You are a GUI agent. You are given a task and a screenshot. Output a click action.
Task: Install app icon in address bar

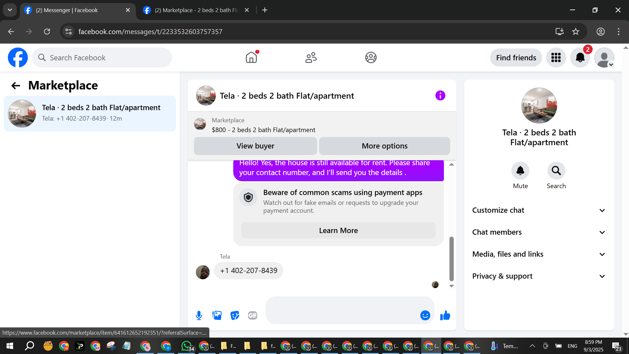560,31
